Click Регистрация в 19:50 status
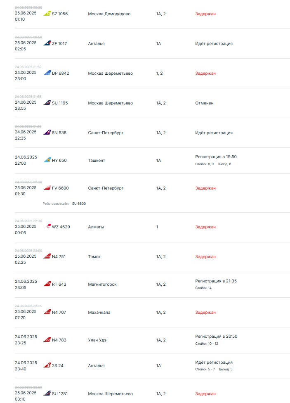This screenshot has width=290, height=403. click(216, 156)
